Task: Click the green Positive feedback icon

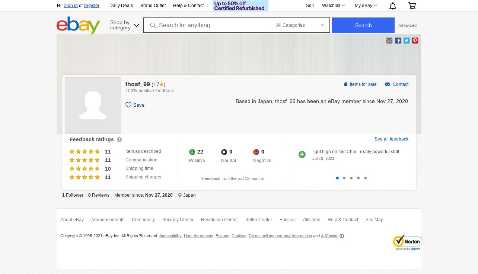Action: click(192, 152)
